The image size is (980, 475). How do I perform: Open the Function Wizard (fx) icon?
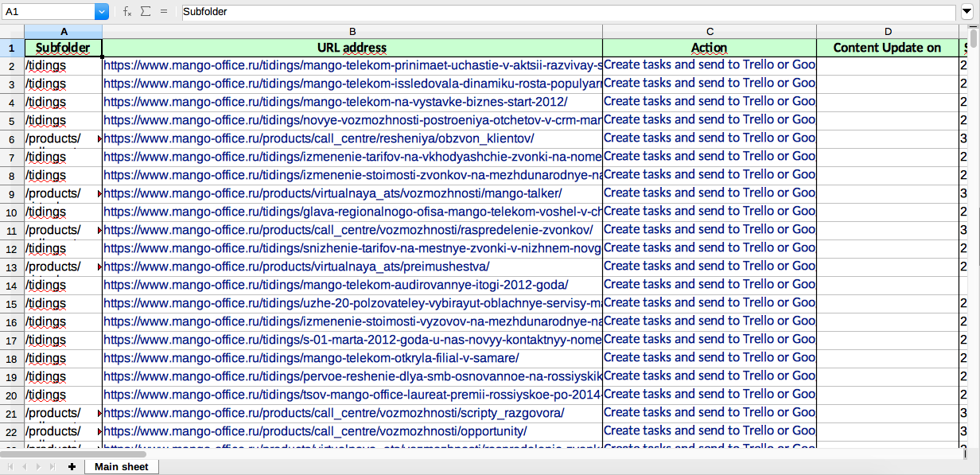(127, 12)
